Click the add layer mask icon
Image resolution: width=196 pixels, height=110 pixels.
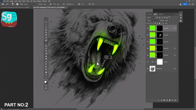tap(164, 100)
